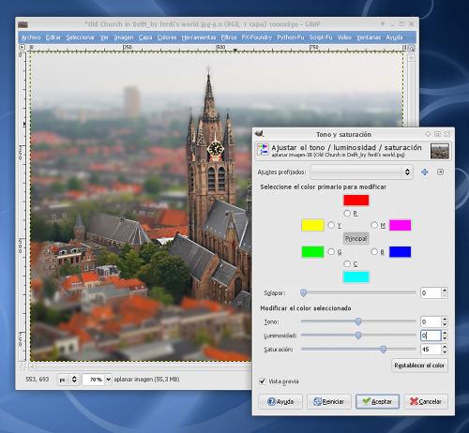Open the Filtros menu

(x=229, y=37)
